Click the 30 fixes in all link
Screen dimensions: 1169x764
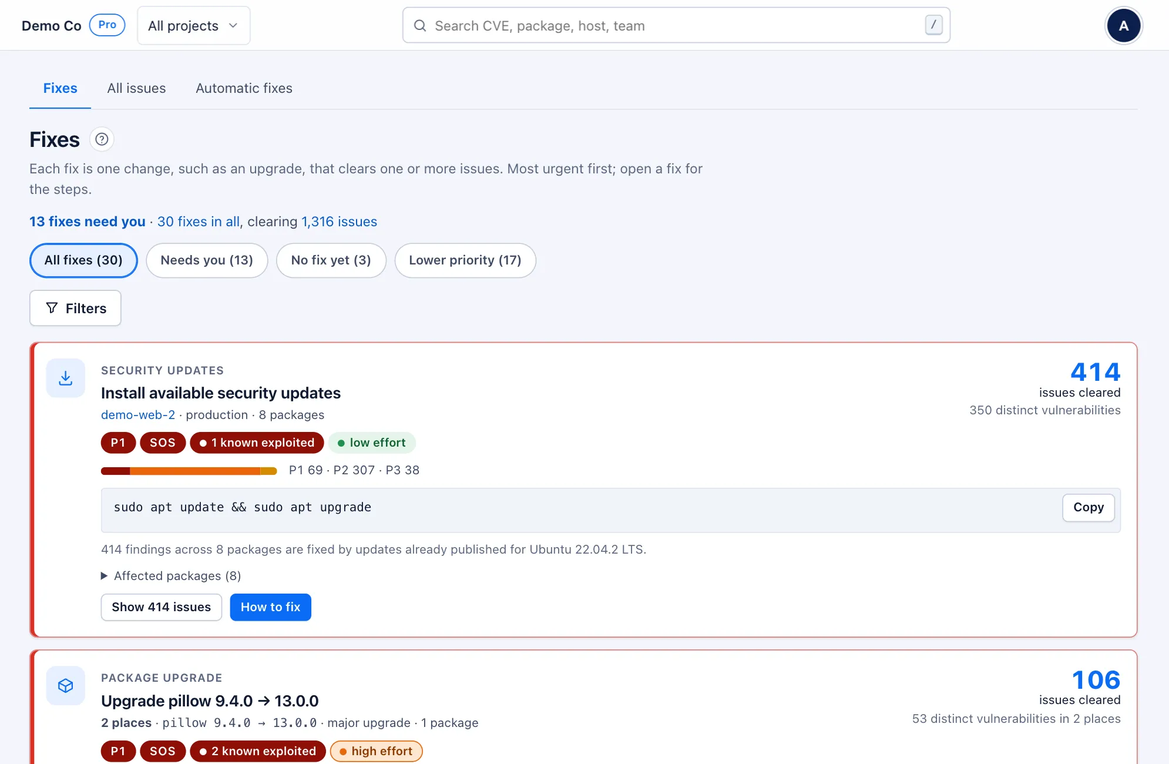pos(199,222)
